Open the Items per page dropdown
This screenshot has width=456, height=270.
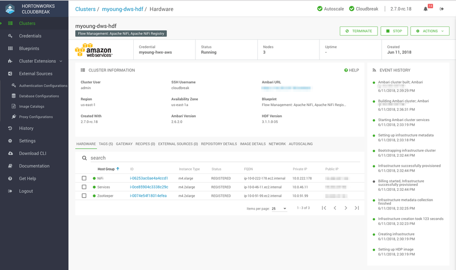coord(279,209)
